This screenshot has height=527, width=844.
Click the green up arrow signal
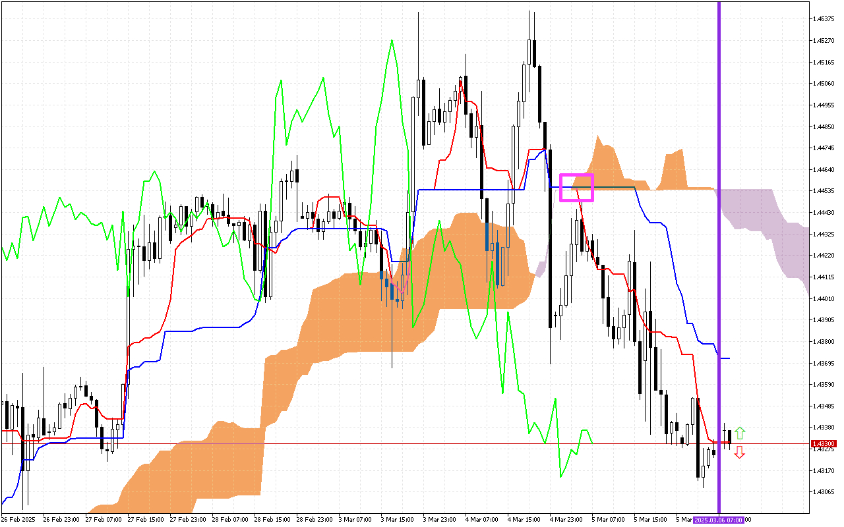coord(740,433)
